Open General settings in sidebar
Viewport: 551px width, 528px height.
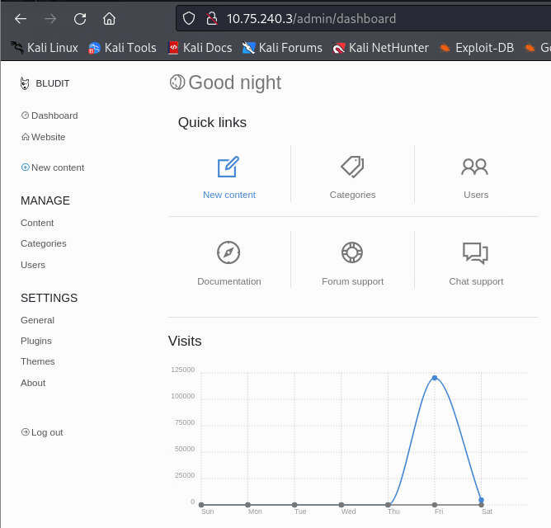pos(37,320)
